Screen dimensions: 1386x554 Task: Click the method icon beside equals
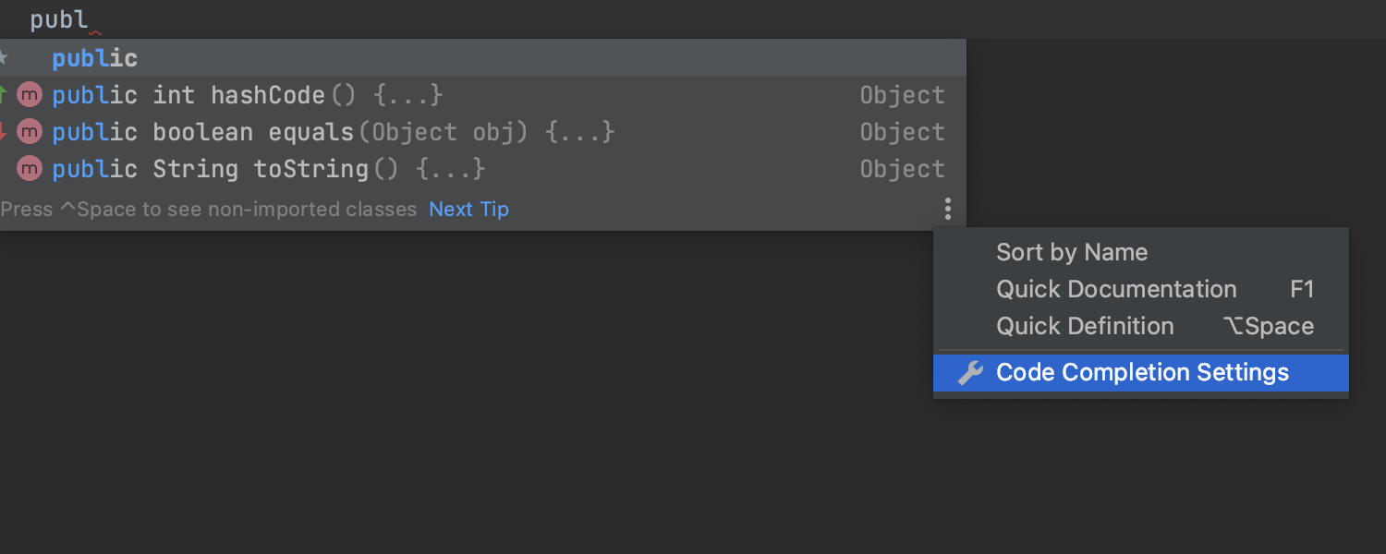coord(30,132)
